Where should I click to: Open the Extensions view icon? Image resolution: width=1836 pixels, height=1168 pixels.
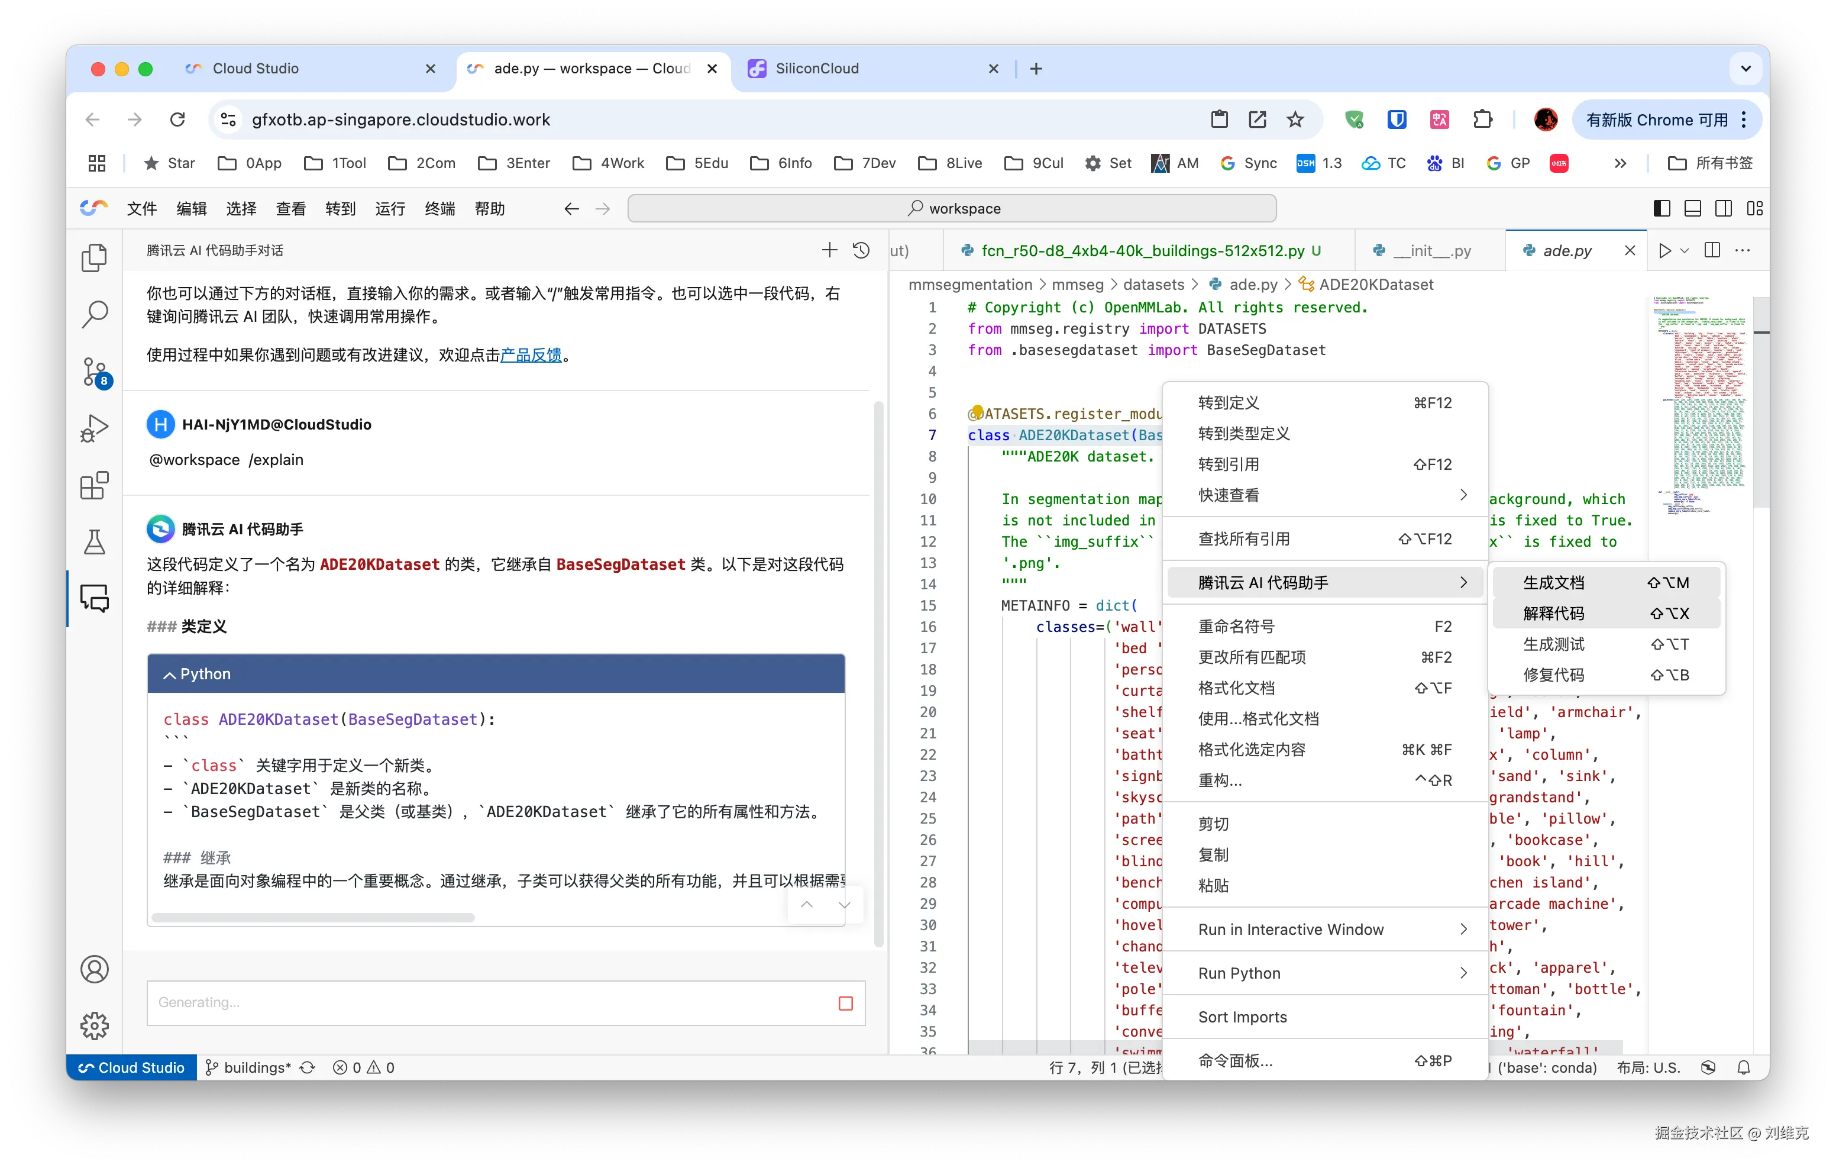click(95, 485)
